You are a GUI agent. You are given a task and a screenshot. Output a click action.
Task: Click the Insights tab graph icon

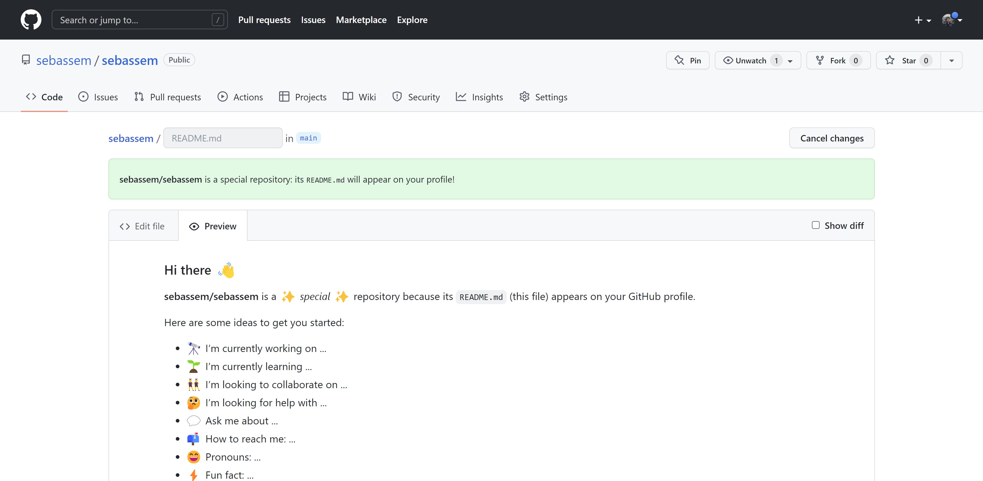[x=461, y=97]
